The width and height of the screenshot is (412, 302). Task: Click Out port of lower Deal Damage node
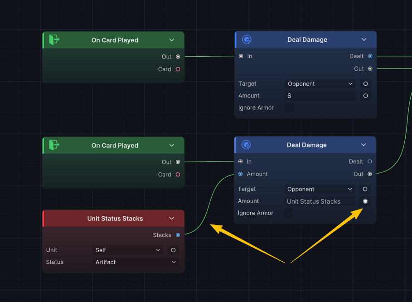pyautogui.click(x=370, y=174)
